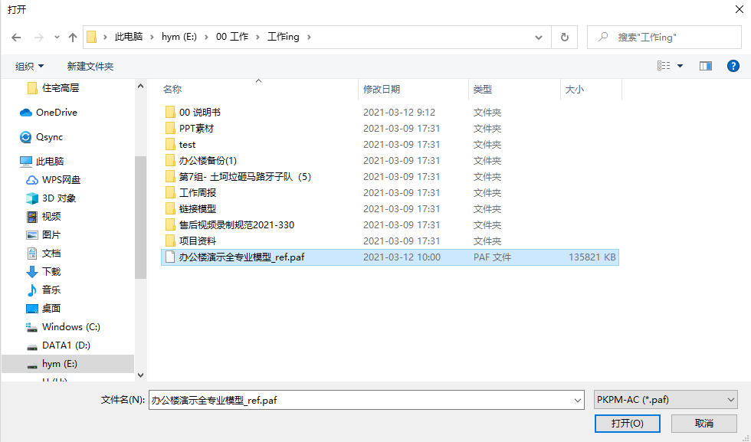Select Windows (C:) drive
Viewport: 751px width, 442px height.
click(63, 327)
